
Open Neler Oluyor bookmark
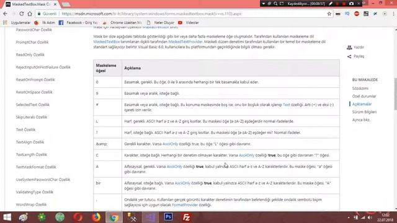point(161,22)
